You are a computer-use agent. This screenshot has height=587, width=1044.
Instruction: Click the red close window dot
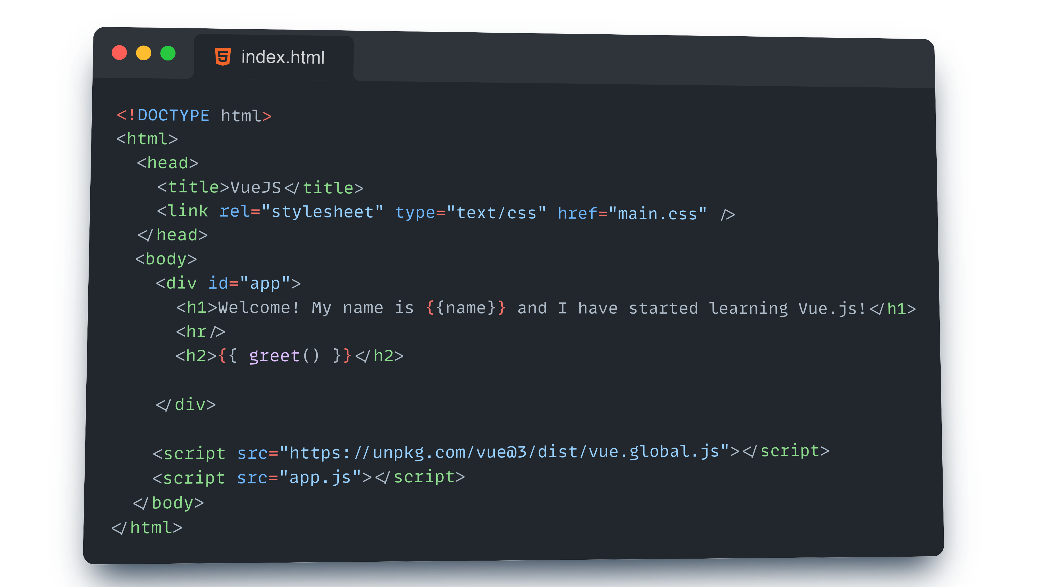[119, 53]
